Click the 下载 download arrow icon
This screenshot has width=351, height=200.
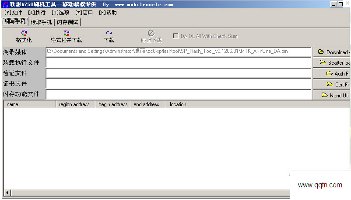[109, 33]
